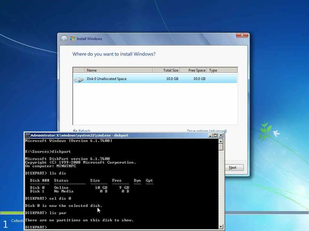The image size is (309, 231).
Task: Sort by Free Space column header
Action: (193, 70)
